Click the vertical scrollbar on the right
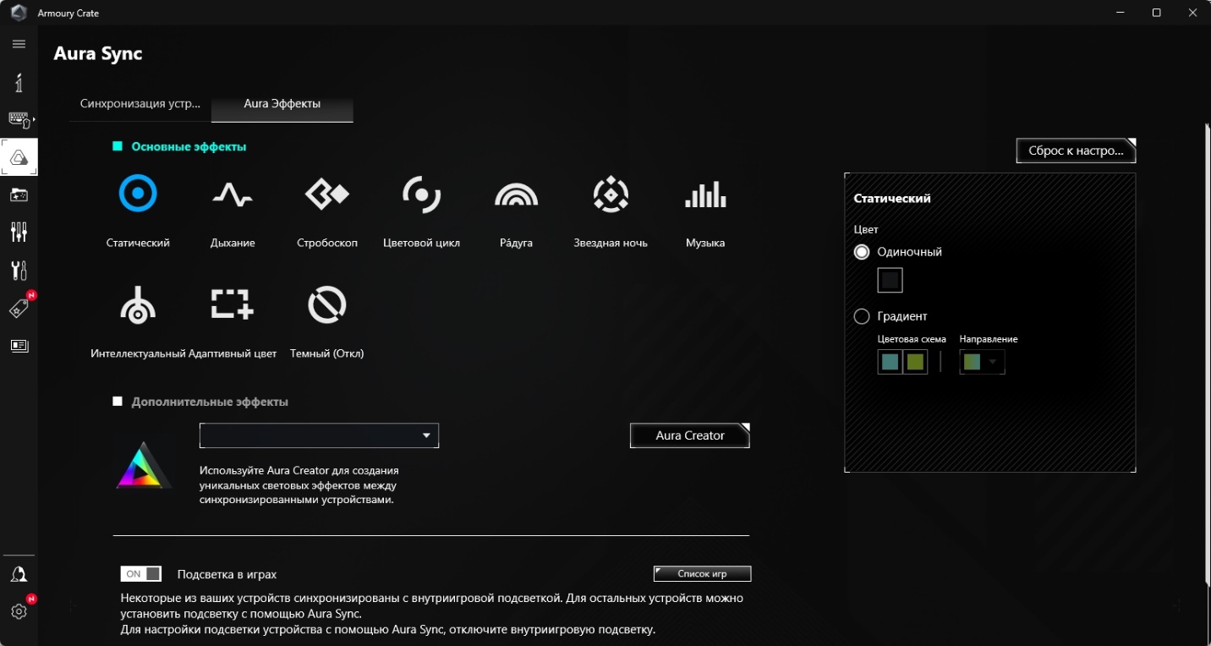 pos(1208,354)
